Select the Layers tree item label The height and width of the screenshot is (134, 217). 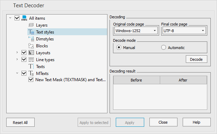(x=42, y=25)
